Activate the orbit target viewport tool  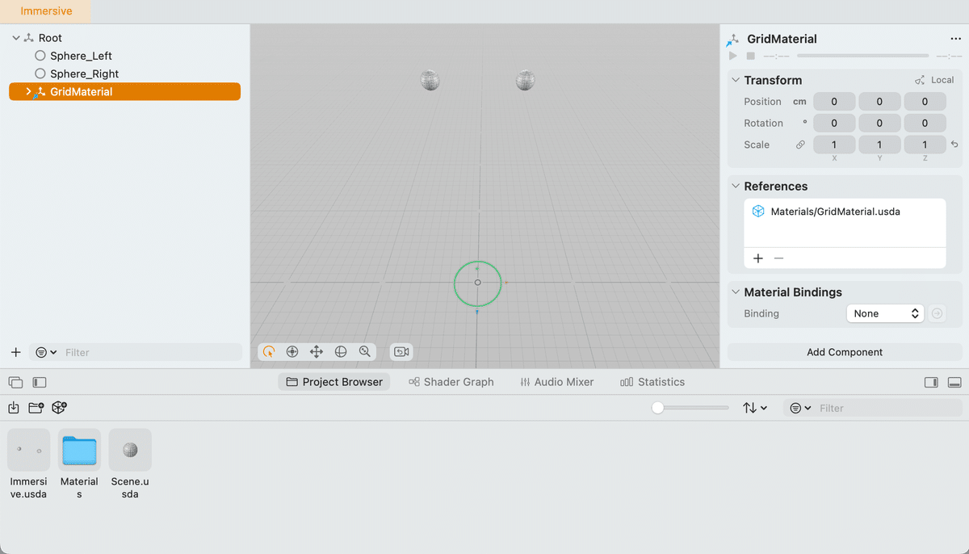click(x=292, y=351)
